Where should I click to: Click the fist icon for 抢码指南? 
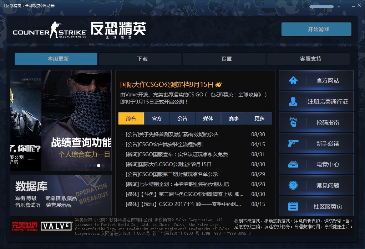pyautogui.click(x=293, y=122)
